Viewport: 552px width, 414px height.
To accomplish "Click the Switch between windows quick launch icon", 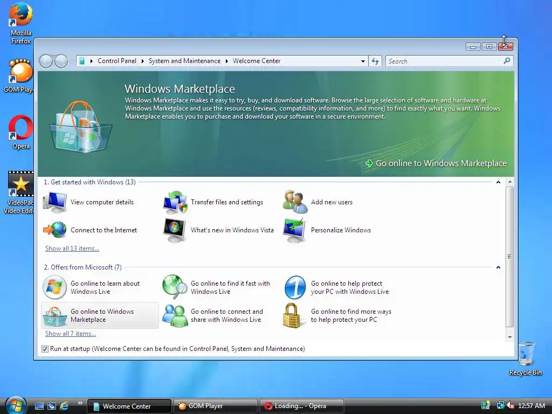I will (52, 406).
